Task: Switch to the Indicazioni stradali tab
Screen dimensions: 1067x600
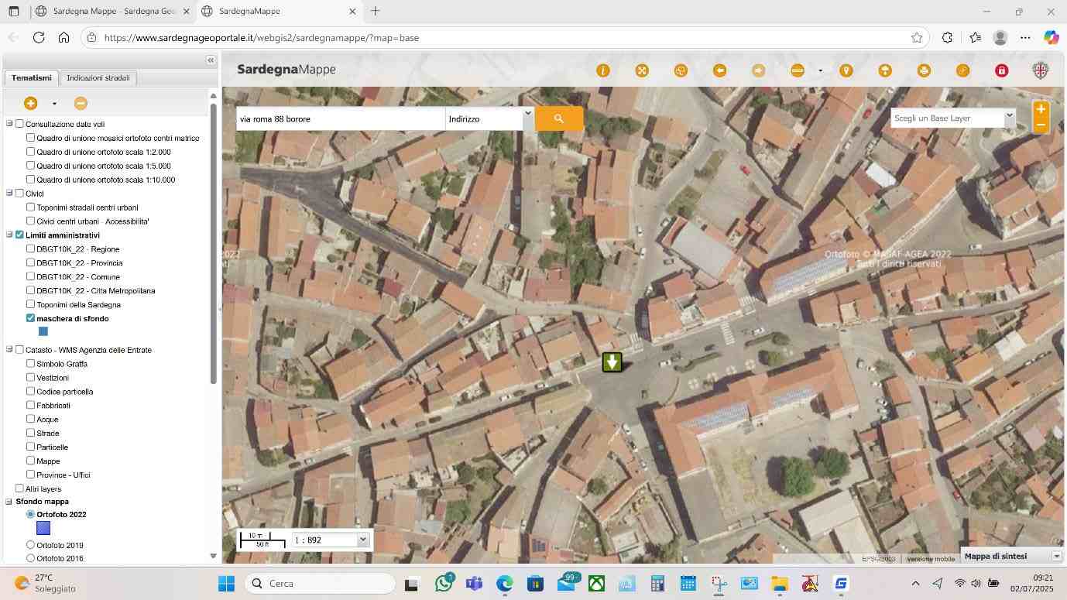Action: [98, 78]
